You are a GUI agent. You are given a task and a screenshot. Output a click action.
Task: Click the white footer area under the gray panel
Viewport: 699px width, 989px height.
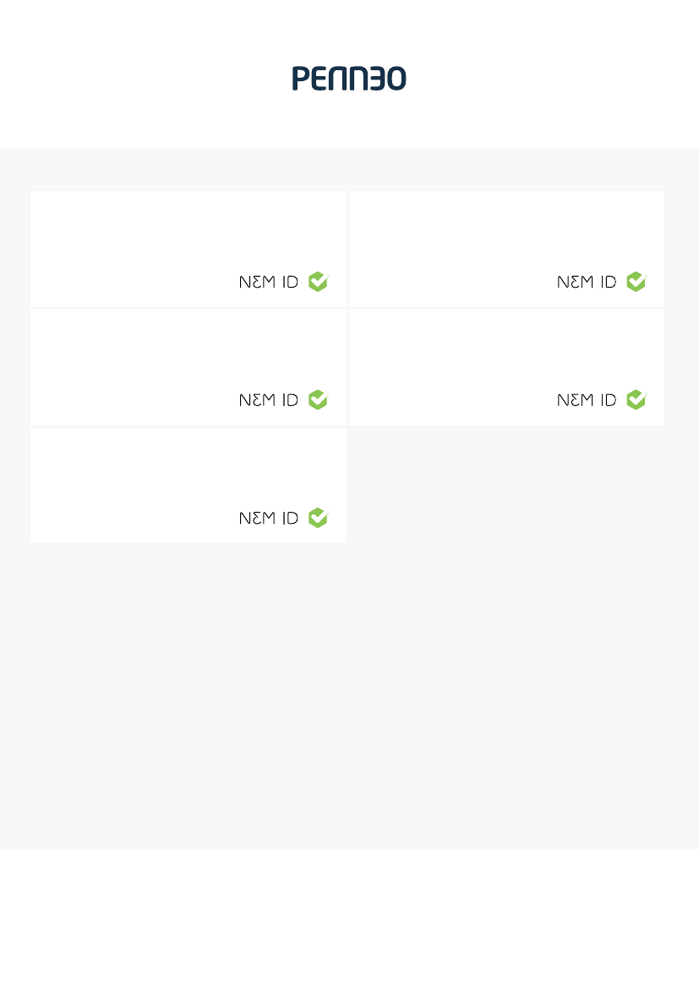349,919
